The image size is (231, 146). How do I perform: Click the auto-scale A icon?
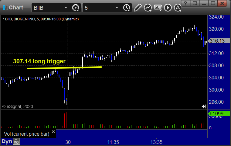point(178,8)
